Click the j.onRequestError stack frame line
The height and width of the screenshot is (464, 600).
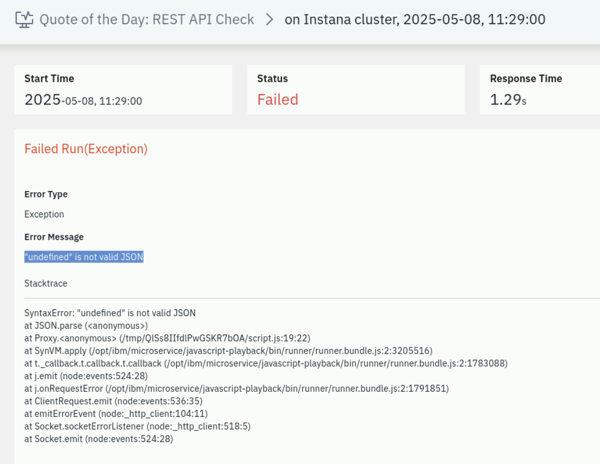(236, 389)
